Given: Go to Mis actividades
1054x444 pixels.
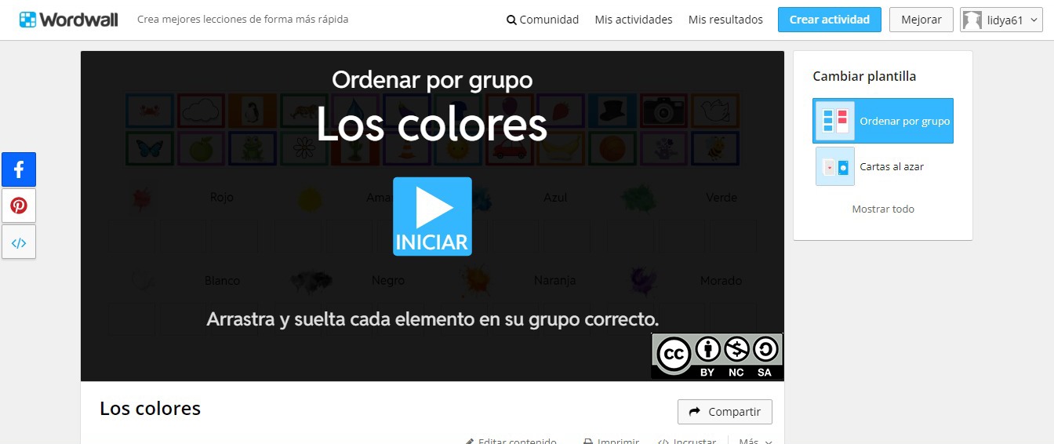Looking at the screenshot, I should (x=634, y=20).
